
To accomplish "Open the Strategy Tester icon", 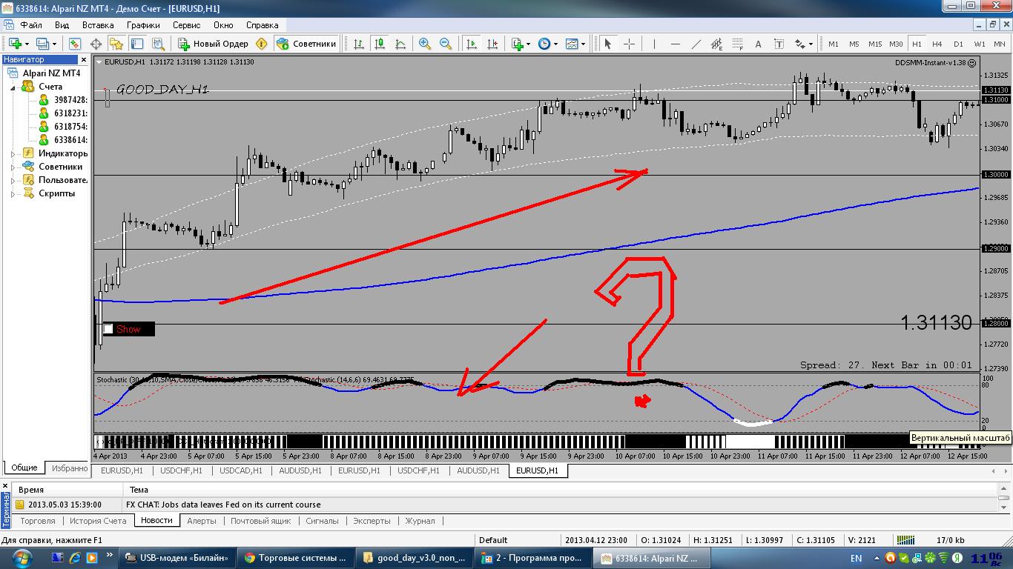I will point(158,44).
